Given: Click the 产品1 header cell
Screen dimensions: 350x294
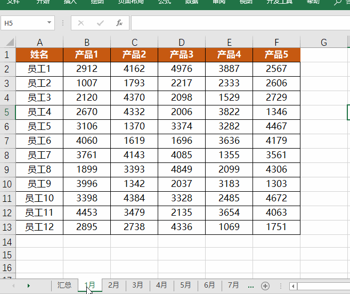Looking at the screenshot, I should (87, 55).
